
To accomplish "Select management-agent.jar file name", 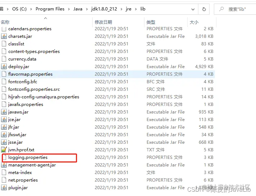I will pyautogui.click(x=32, y=165).
